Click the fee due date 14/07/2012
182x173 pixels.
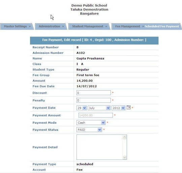tap(87, 86)
